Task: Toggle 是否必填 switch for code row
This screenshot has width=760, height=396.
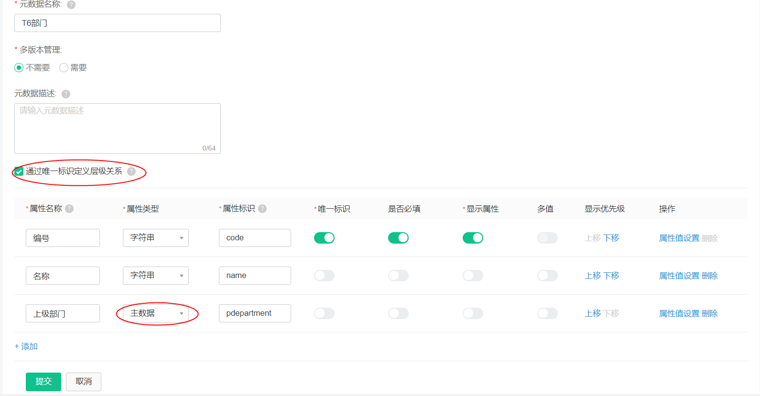Action: click(398, 238)
